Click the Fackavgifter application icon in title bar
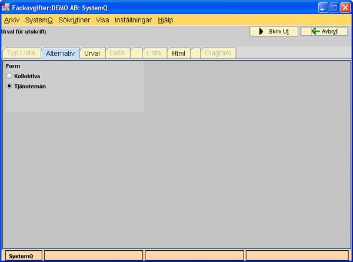The width and height of the screenshot is (353, 262). (6, 8)
